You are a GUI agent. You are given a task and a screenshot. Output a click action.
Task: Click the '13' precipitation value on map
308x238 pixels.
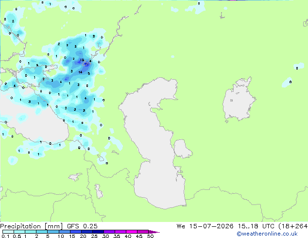coord(82,60)
